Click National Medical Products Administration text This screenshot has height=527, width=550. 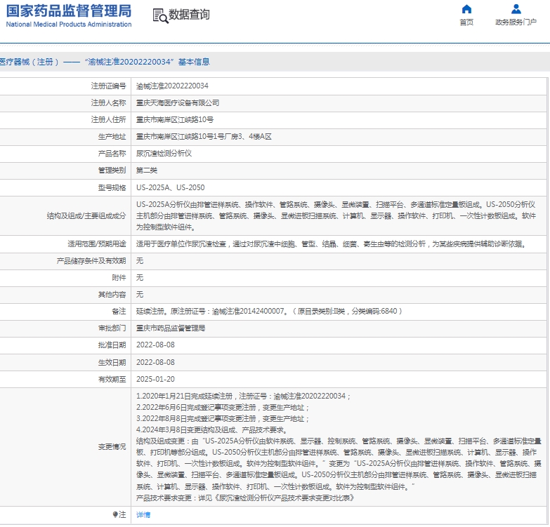click(69, 25)
